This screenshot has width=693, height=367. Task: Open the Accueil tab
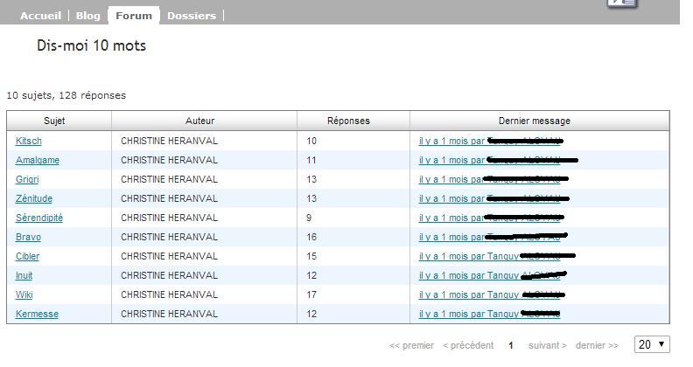(x=40, y=16)
